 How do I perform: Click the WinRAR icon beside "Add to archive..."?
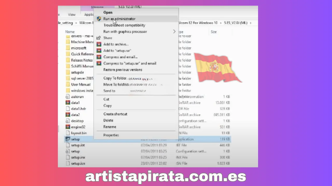coord(99,44)
